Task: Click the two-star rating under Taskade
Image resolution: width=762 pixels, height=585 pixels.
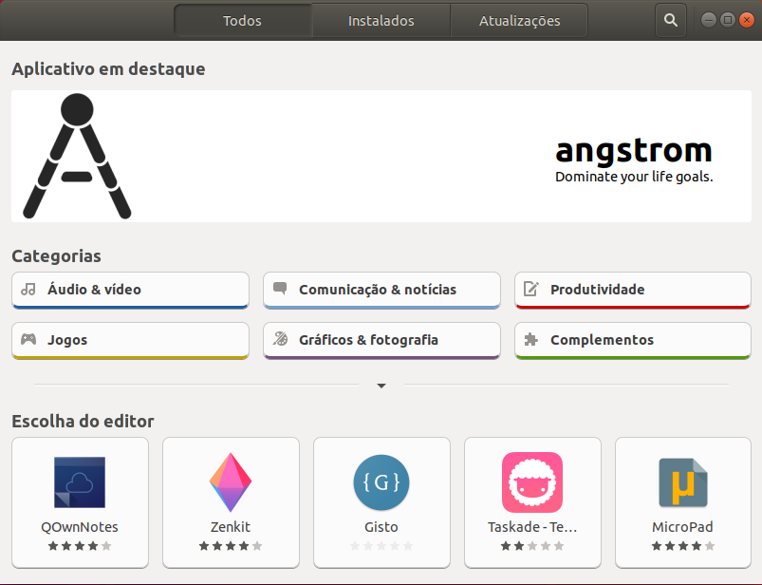Action: click(532, 546)
